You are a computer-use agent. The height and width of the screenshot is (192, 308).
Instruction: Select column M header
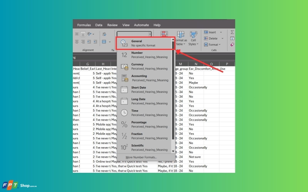180,64
